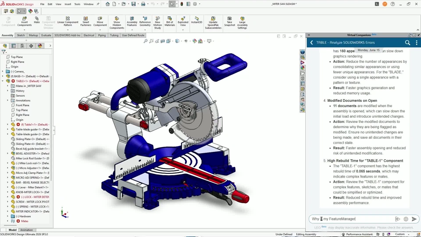Image resolution: width=421 pixels, height=237 pixels.
Task: Activate the Move Component tool
Action: 100,21
